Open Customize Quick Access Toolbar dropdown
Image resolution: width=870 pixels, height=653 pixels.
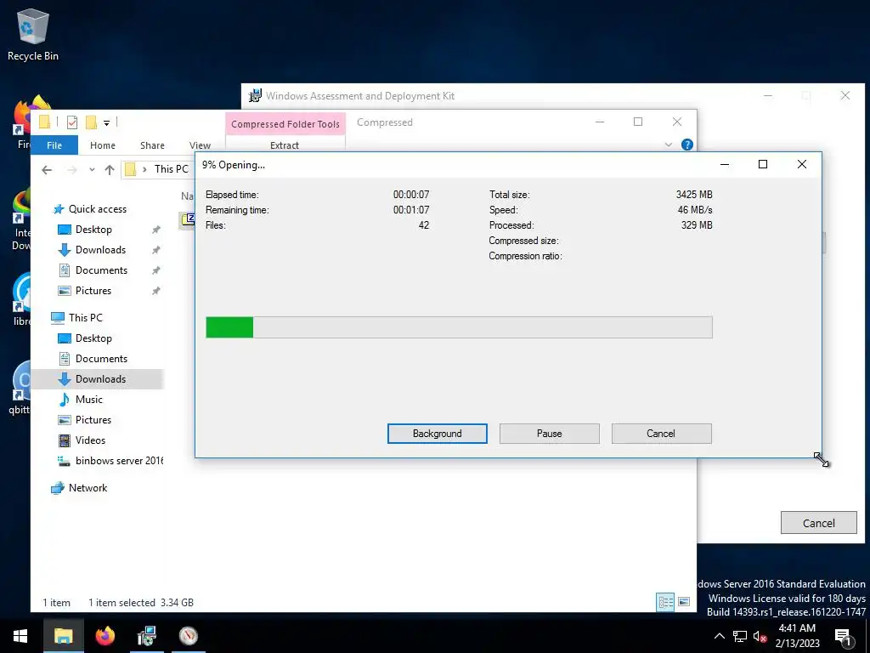(106, 122)
